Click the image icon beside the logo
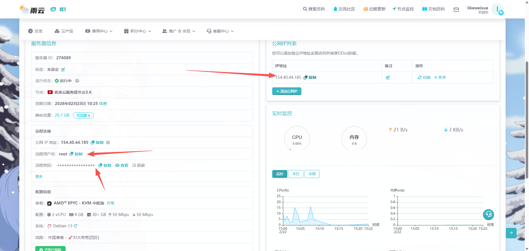This screenshot has height=251, width=529. point(53,9)
